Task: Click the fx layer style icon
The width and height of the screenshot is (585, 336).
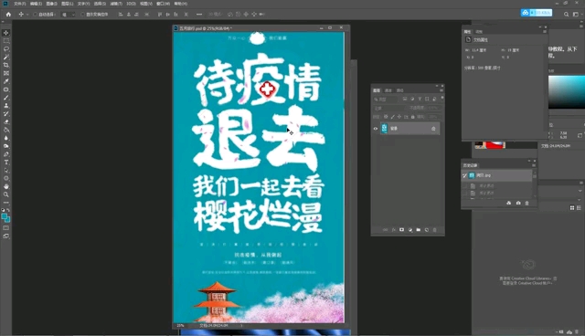Action: point(394,230)
